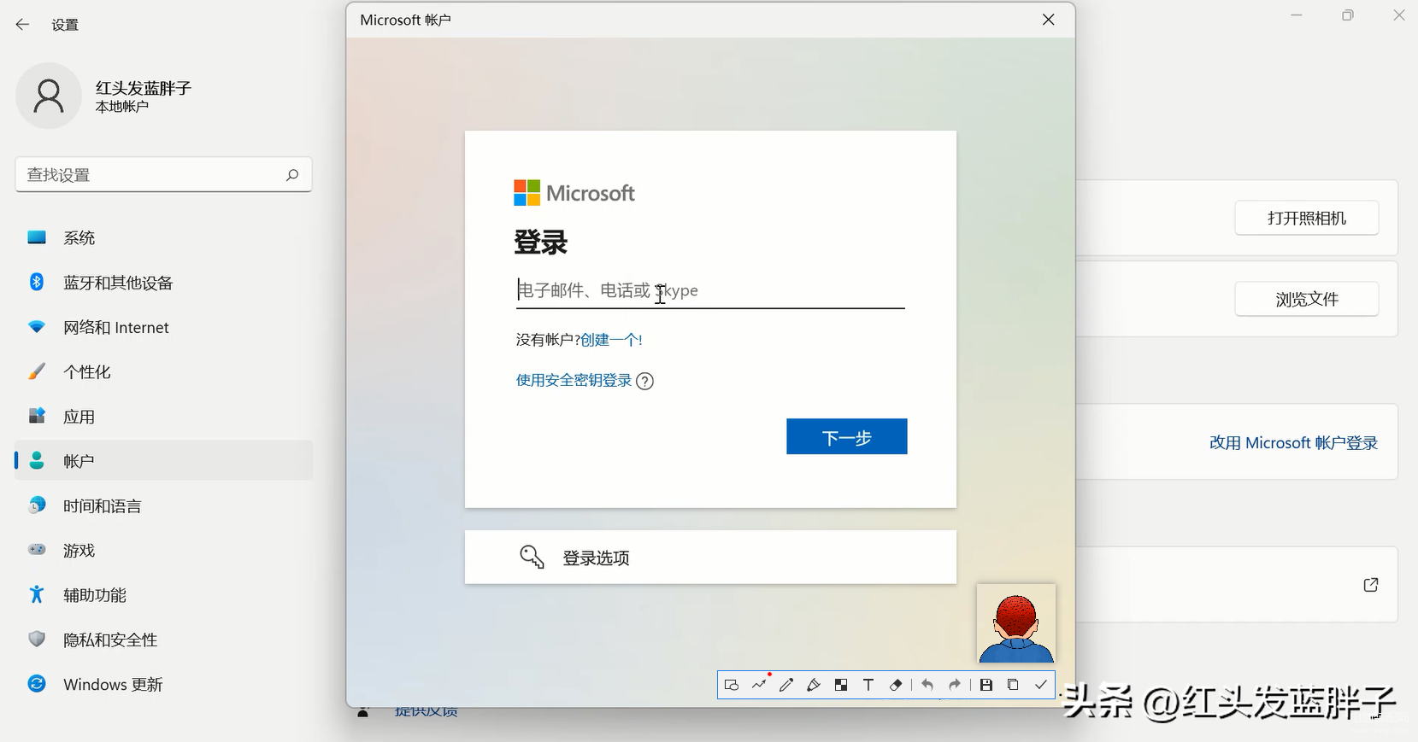This screenshot has width=1418, height=742.
Task: Close the Microsoft 帐户 dialog
Action: point(1049,20)
